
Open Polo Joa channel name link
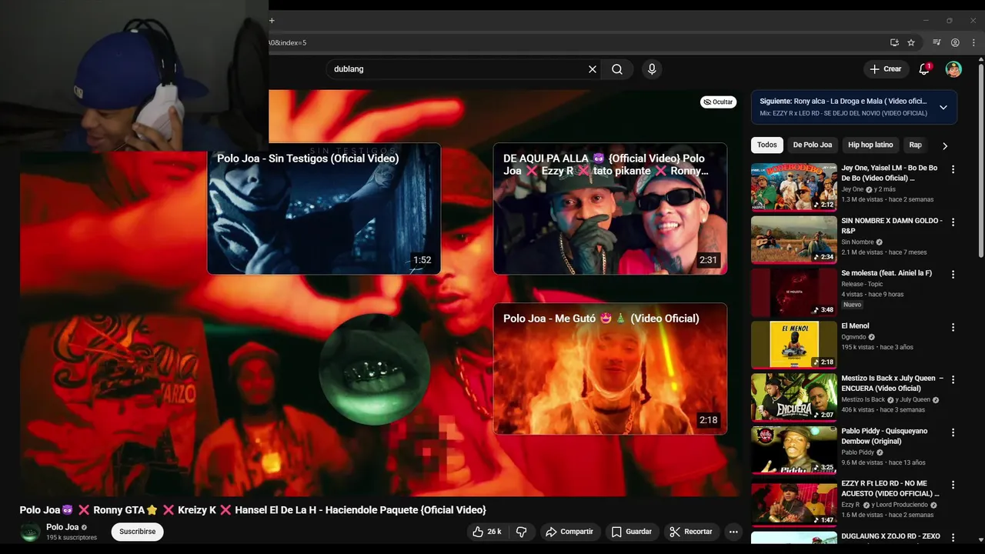[x=62, y=527]
